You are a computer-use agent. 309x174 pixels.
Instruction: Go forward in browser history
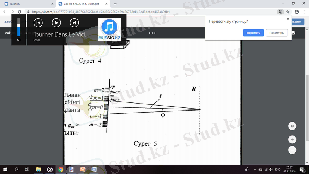(12, 12)
